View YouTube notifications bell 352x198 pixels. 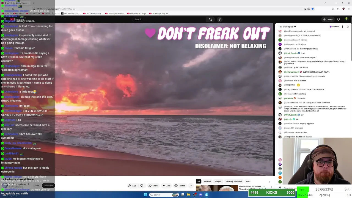339,19
